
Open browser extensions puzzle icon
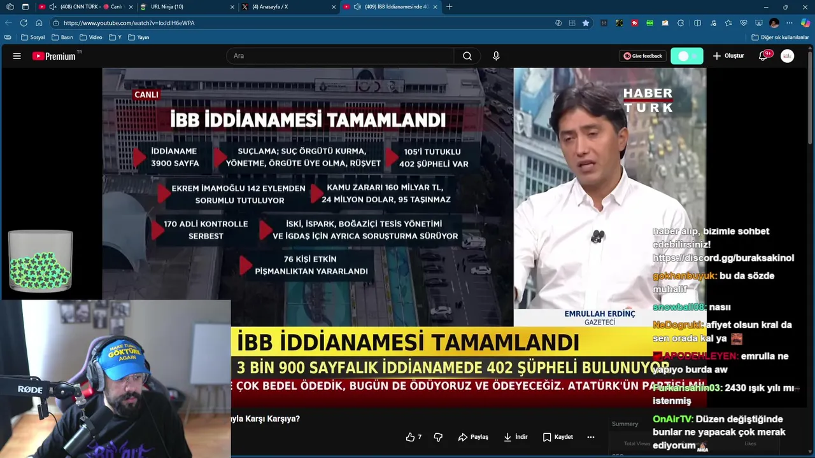click(681, 23)
